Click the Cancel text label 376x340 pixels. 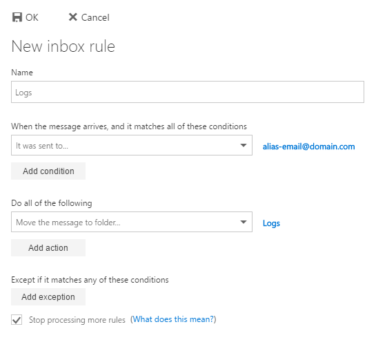click(x=95, y=17)
